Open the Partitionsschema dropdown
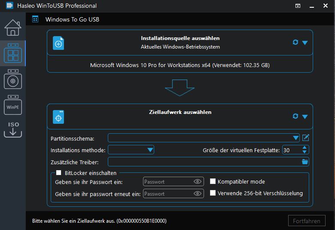The height and width of the screenshot is (230, 335). [204, 138]
